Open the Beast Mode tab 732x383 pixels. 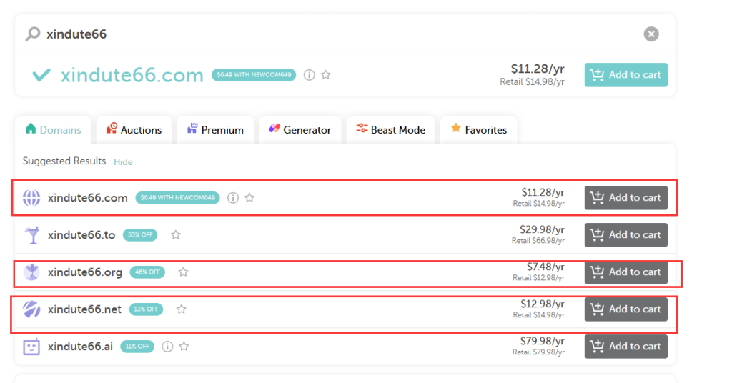pos(390,130)
